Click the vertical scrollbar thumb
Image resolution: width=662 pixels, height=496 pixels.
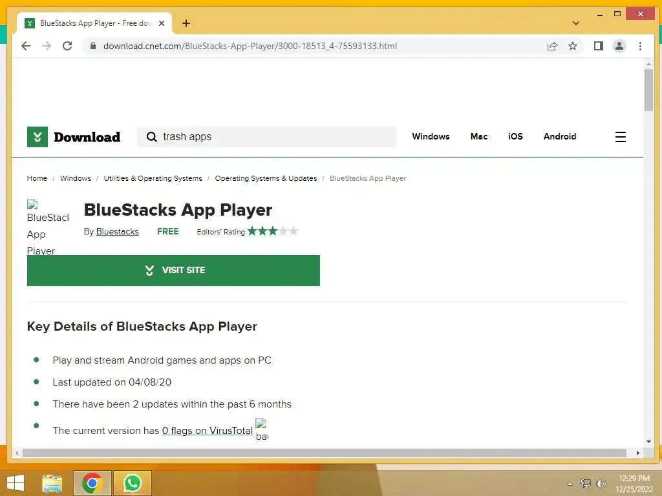pyautogui.click(x=648, y=90)
